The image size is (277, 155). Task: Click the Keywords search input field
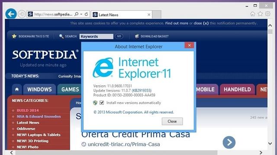[96, 36]
